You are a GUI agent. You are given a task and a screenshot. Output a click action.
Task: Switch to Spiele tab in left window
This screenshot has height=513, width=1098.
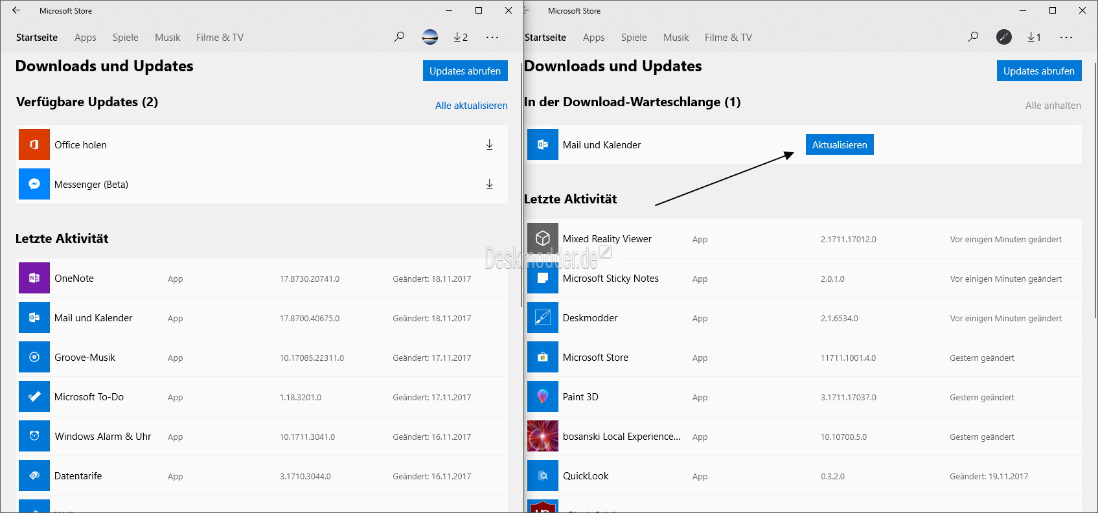pyautogui.click(x=126, y=38)
